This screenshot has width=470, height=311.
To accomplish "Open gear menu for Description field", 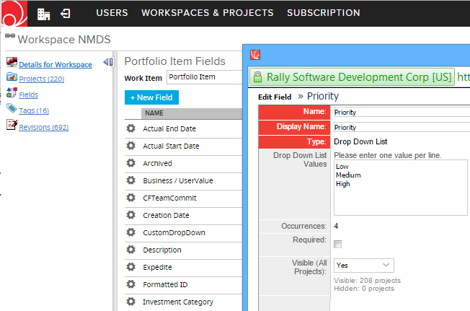I will pyautogui.click(x=130, y=250).
